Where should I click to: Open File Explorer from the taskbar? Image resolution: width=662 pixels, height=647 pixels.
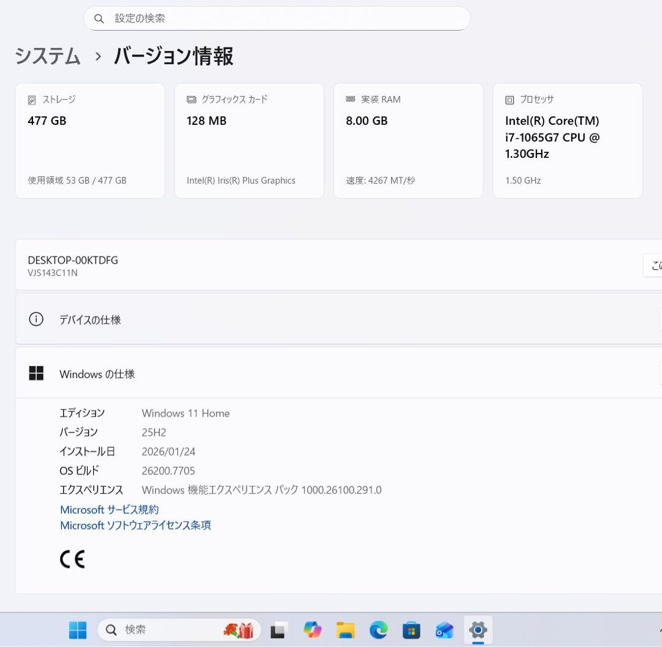pyautogui.click(x=345, y=629)
